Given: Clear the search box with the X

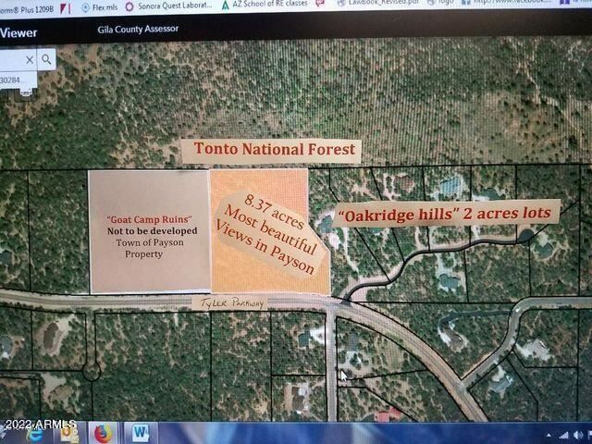Looking at the screenshot, I should point(30,59).
